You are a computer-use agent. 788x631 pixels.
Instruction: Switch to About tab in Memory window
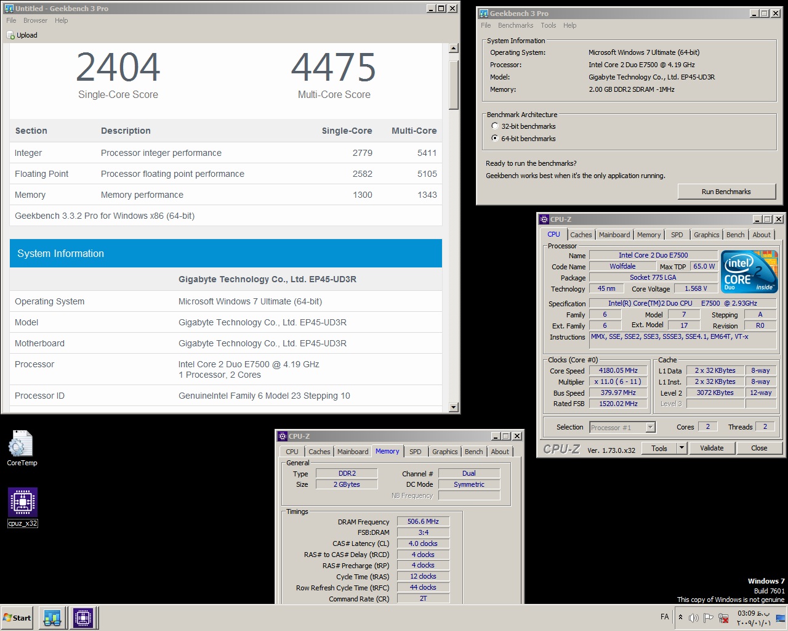click(x=500, y=452)
